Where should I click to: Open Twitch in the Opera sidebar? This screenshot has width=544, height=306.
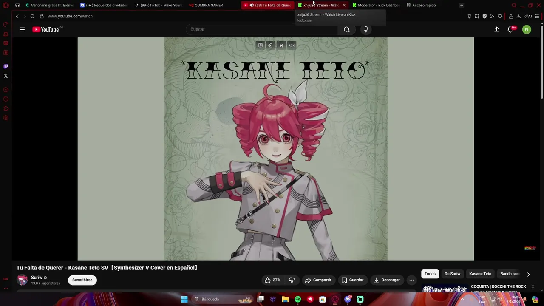click(x=6, y=66)
